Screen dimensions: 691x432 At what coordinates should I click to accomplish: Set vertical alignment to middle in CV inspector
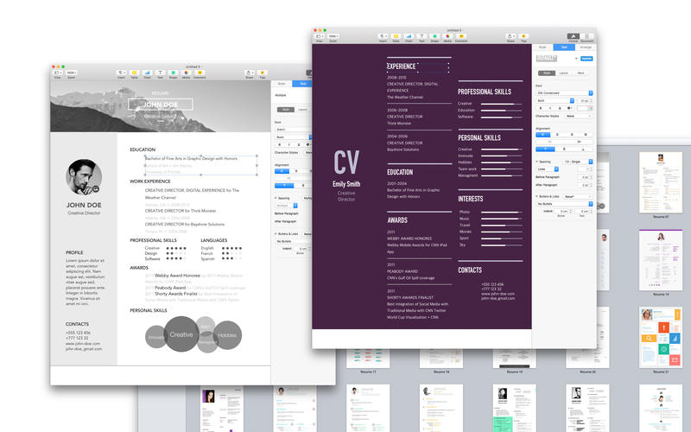tap(564, 149)
